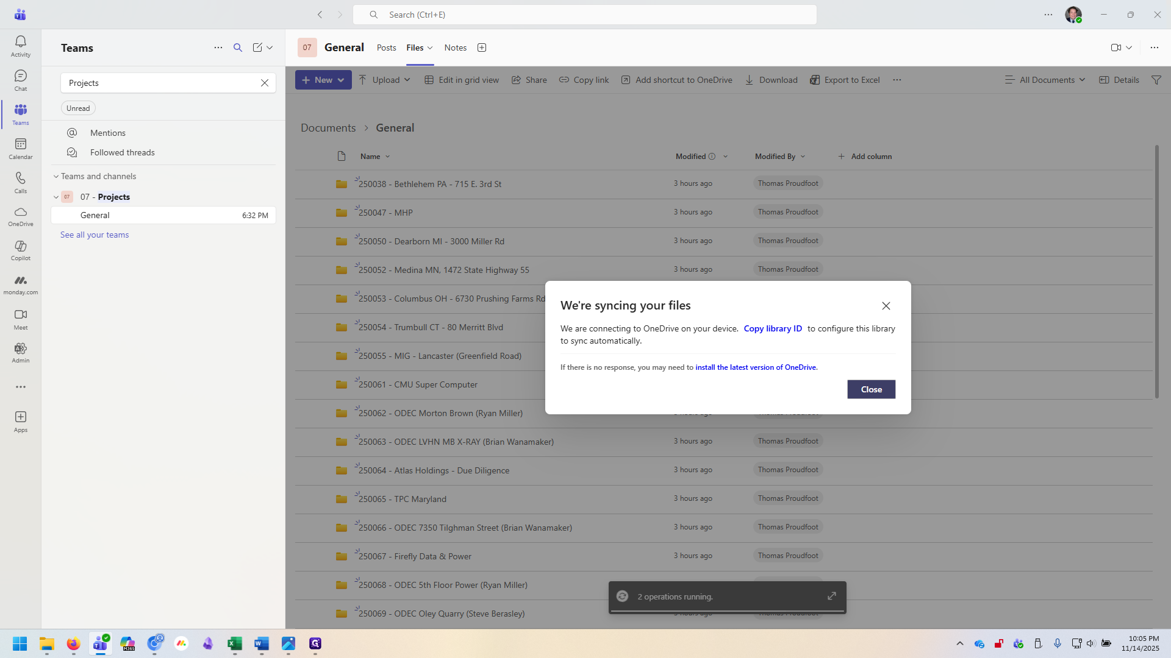Screen dimensions: 1171x658
Task: Open the Calls section
Action: (20, 182)
